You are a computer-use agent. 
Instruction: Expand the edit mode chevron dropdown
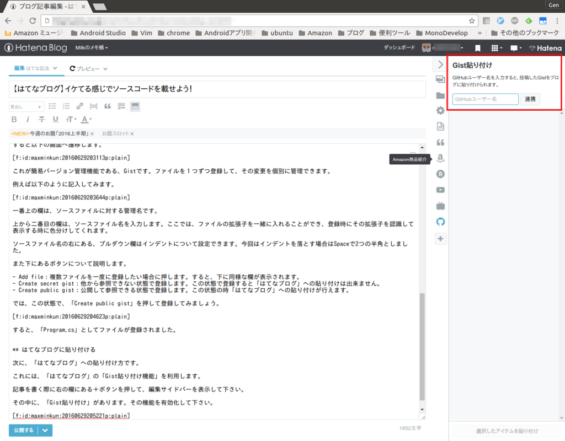click(x=55, y=68)
